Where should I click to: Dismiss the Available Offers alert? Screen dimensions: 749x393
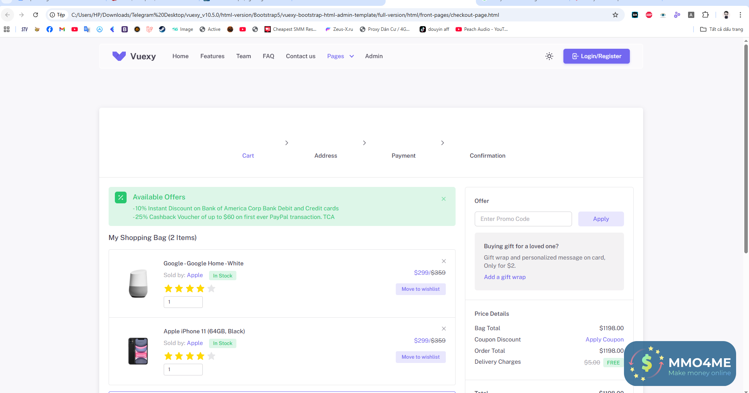(x=443, y=199)
